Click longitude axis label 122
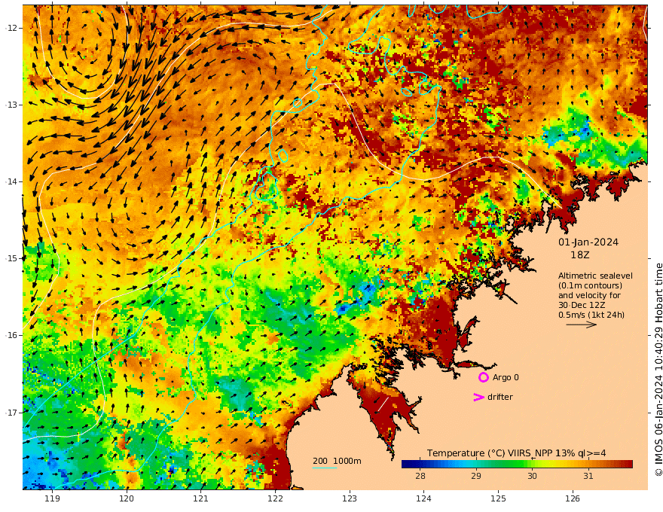 point(275,498)
